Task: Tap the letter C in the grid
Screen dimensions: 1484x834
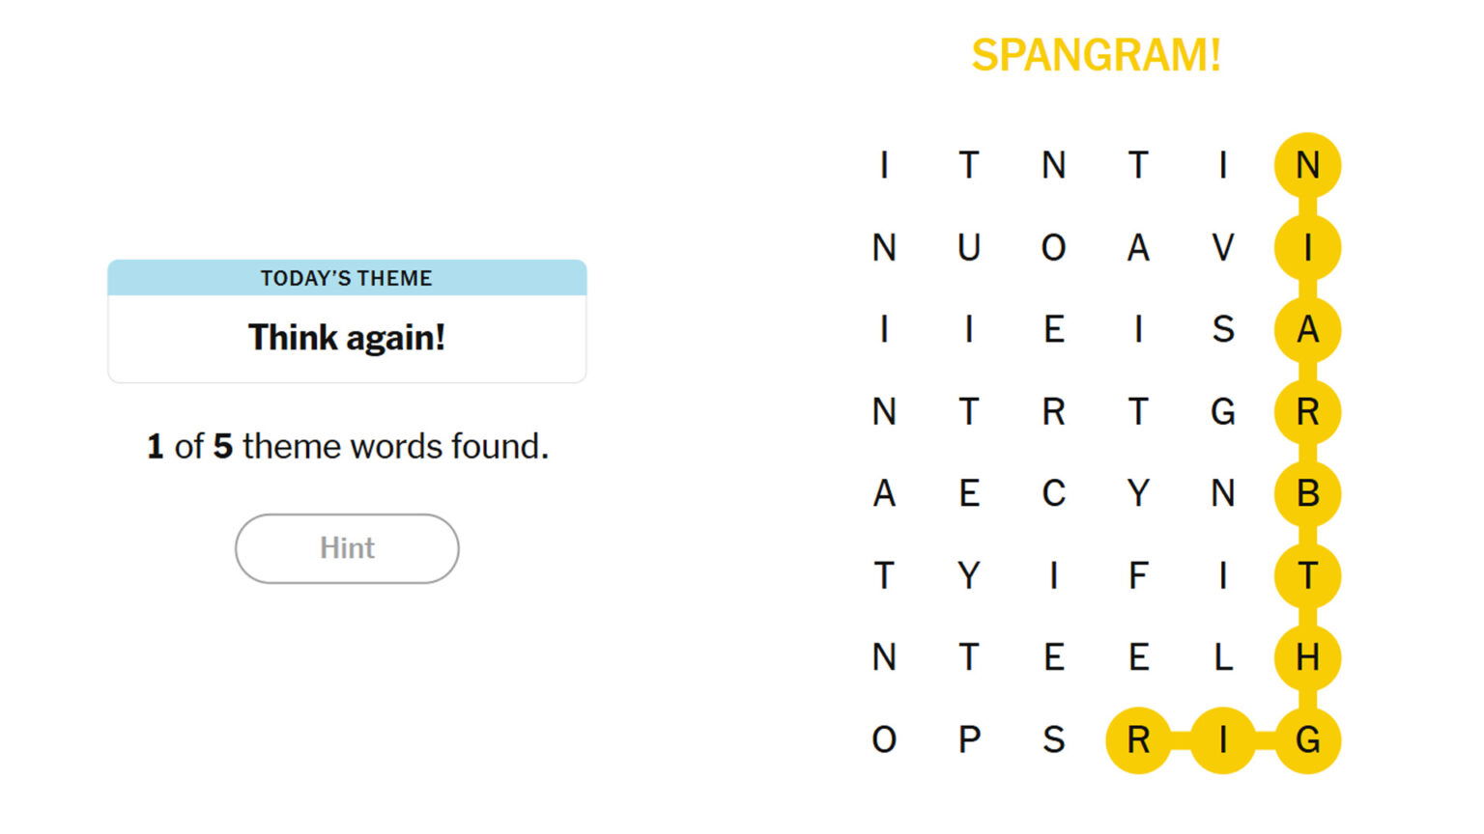Action: 1054,494
